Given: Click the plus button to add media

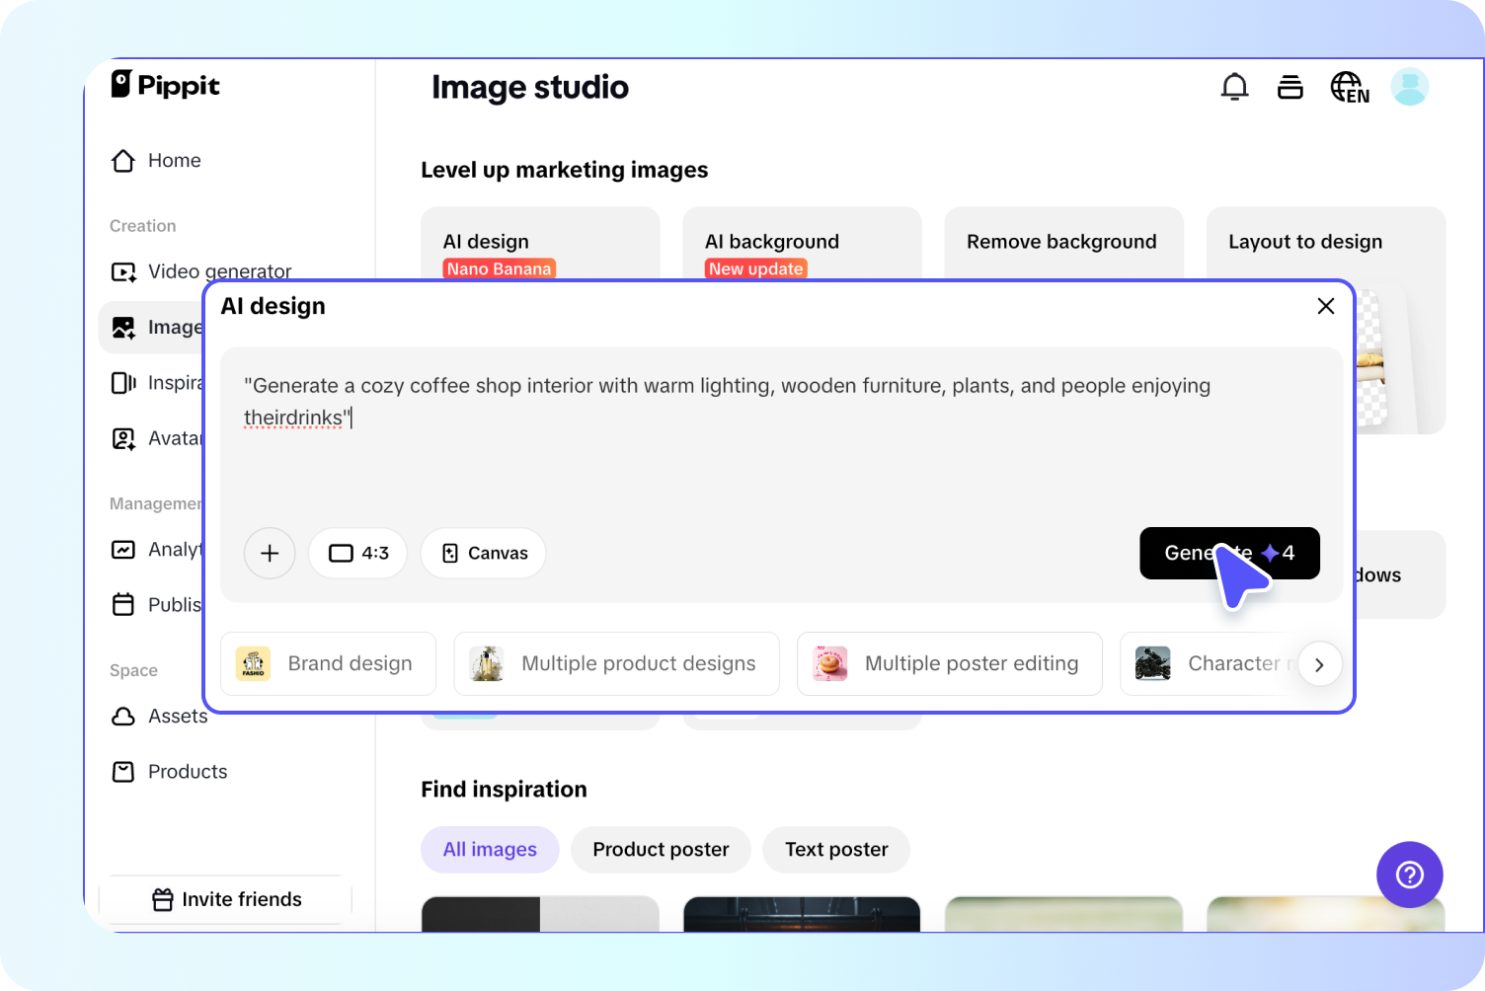Looking at the screenshot, I should tap(270, 553).
